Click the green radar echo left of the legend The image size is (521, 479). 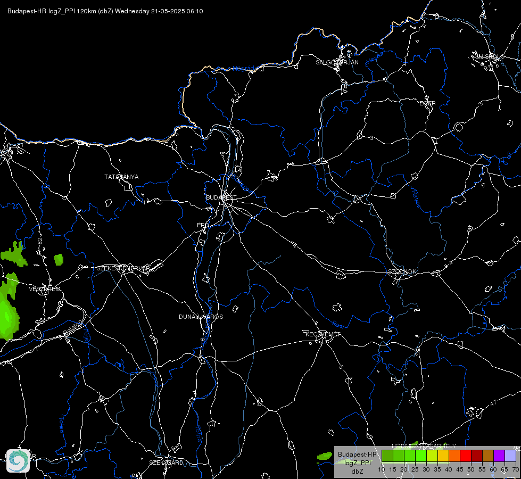325,456
